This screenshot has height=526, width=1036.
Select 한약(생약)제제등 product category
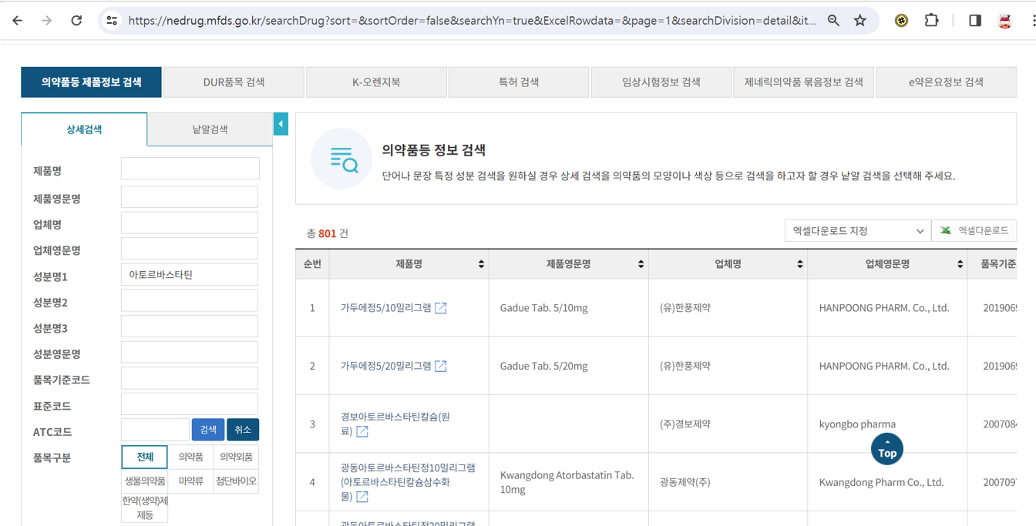point(145,508)
